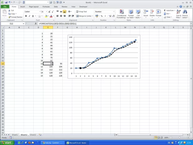Click the AutoSum sigma icon

coord(165,10)
